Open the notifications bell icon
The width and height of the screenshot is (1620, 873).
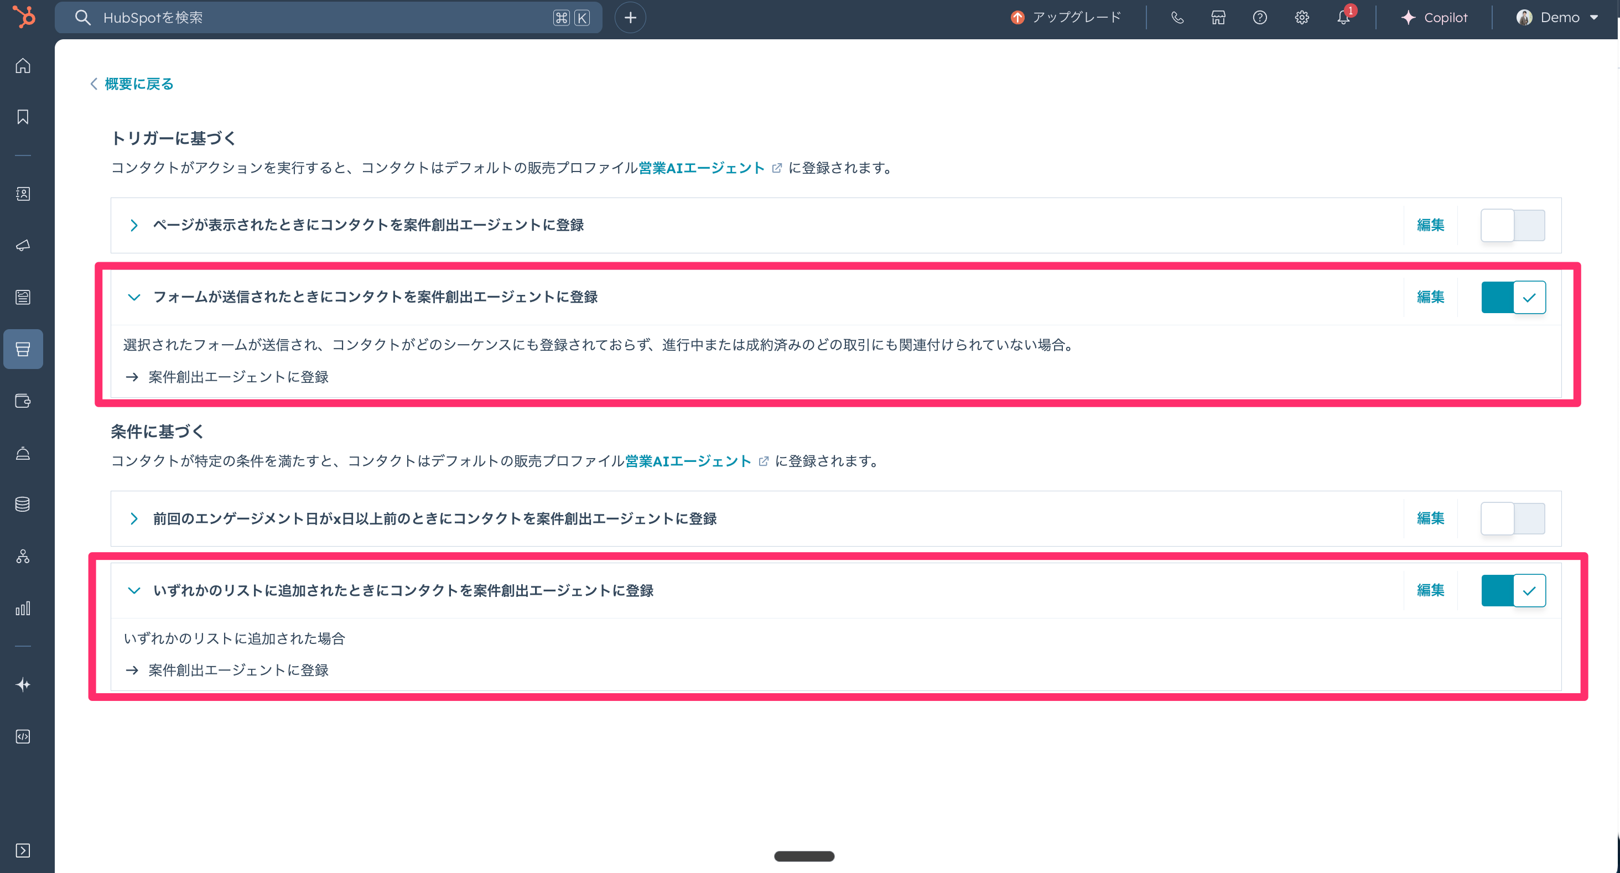(1343, 18)
